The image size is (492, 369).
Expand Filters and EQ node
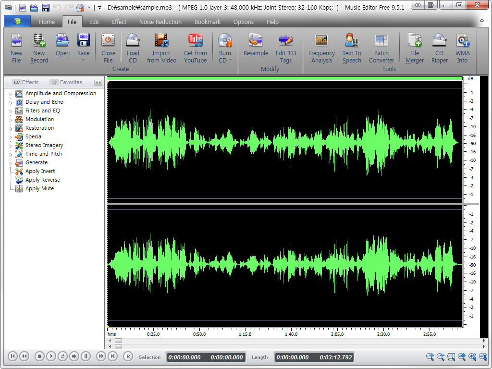[x=11, y=111]
